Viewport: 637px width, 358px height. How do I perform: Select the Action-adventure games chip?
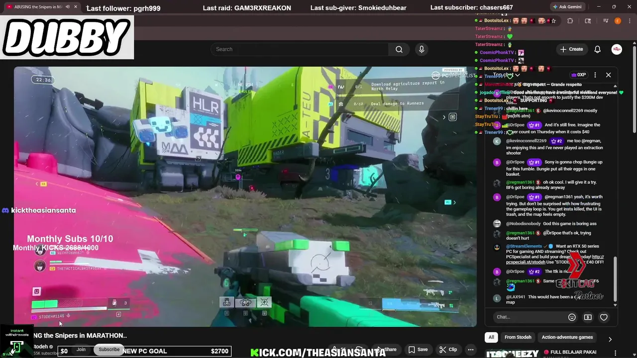[567, 337]
